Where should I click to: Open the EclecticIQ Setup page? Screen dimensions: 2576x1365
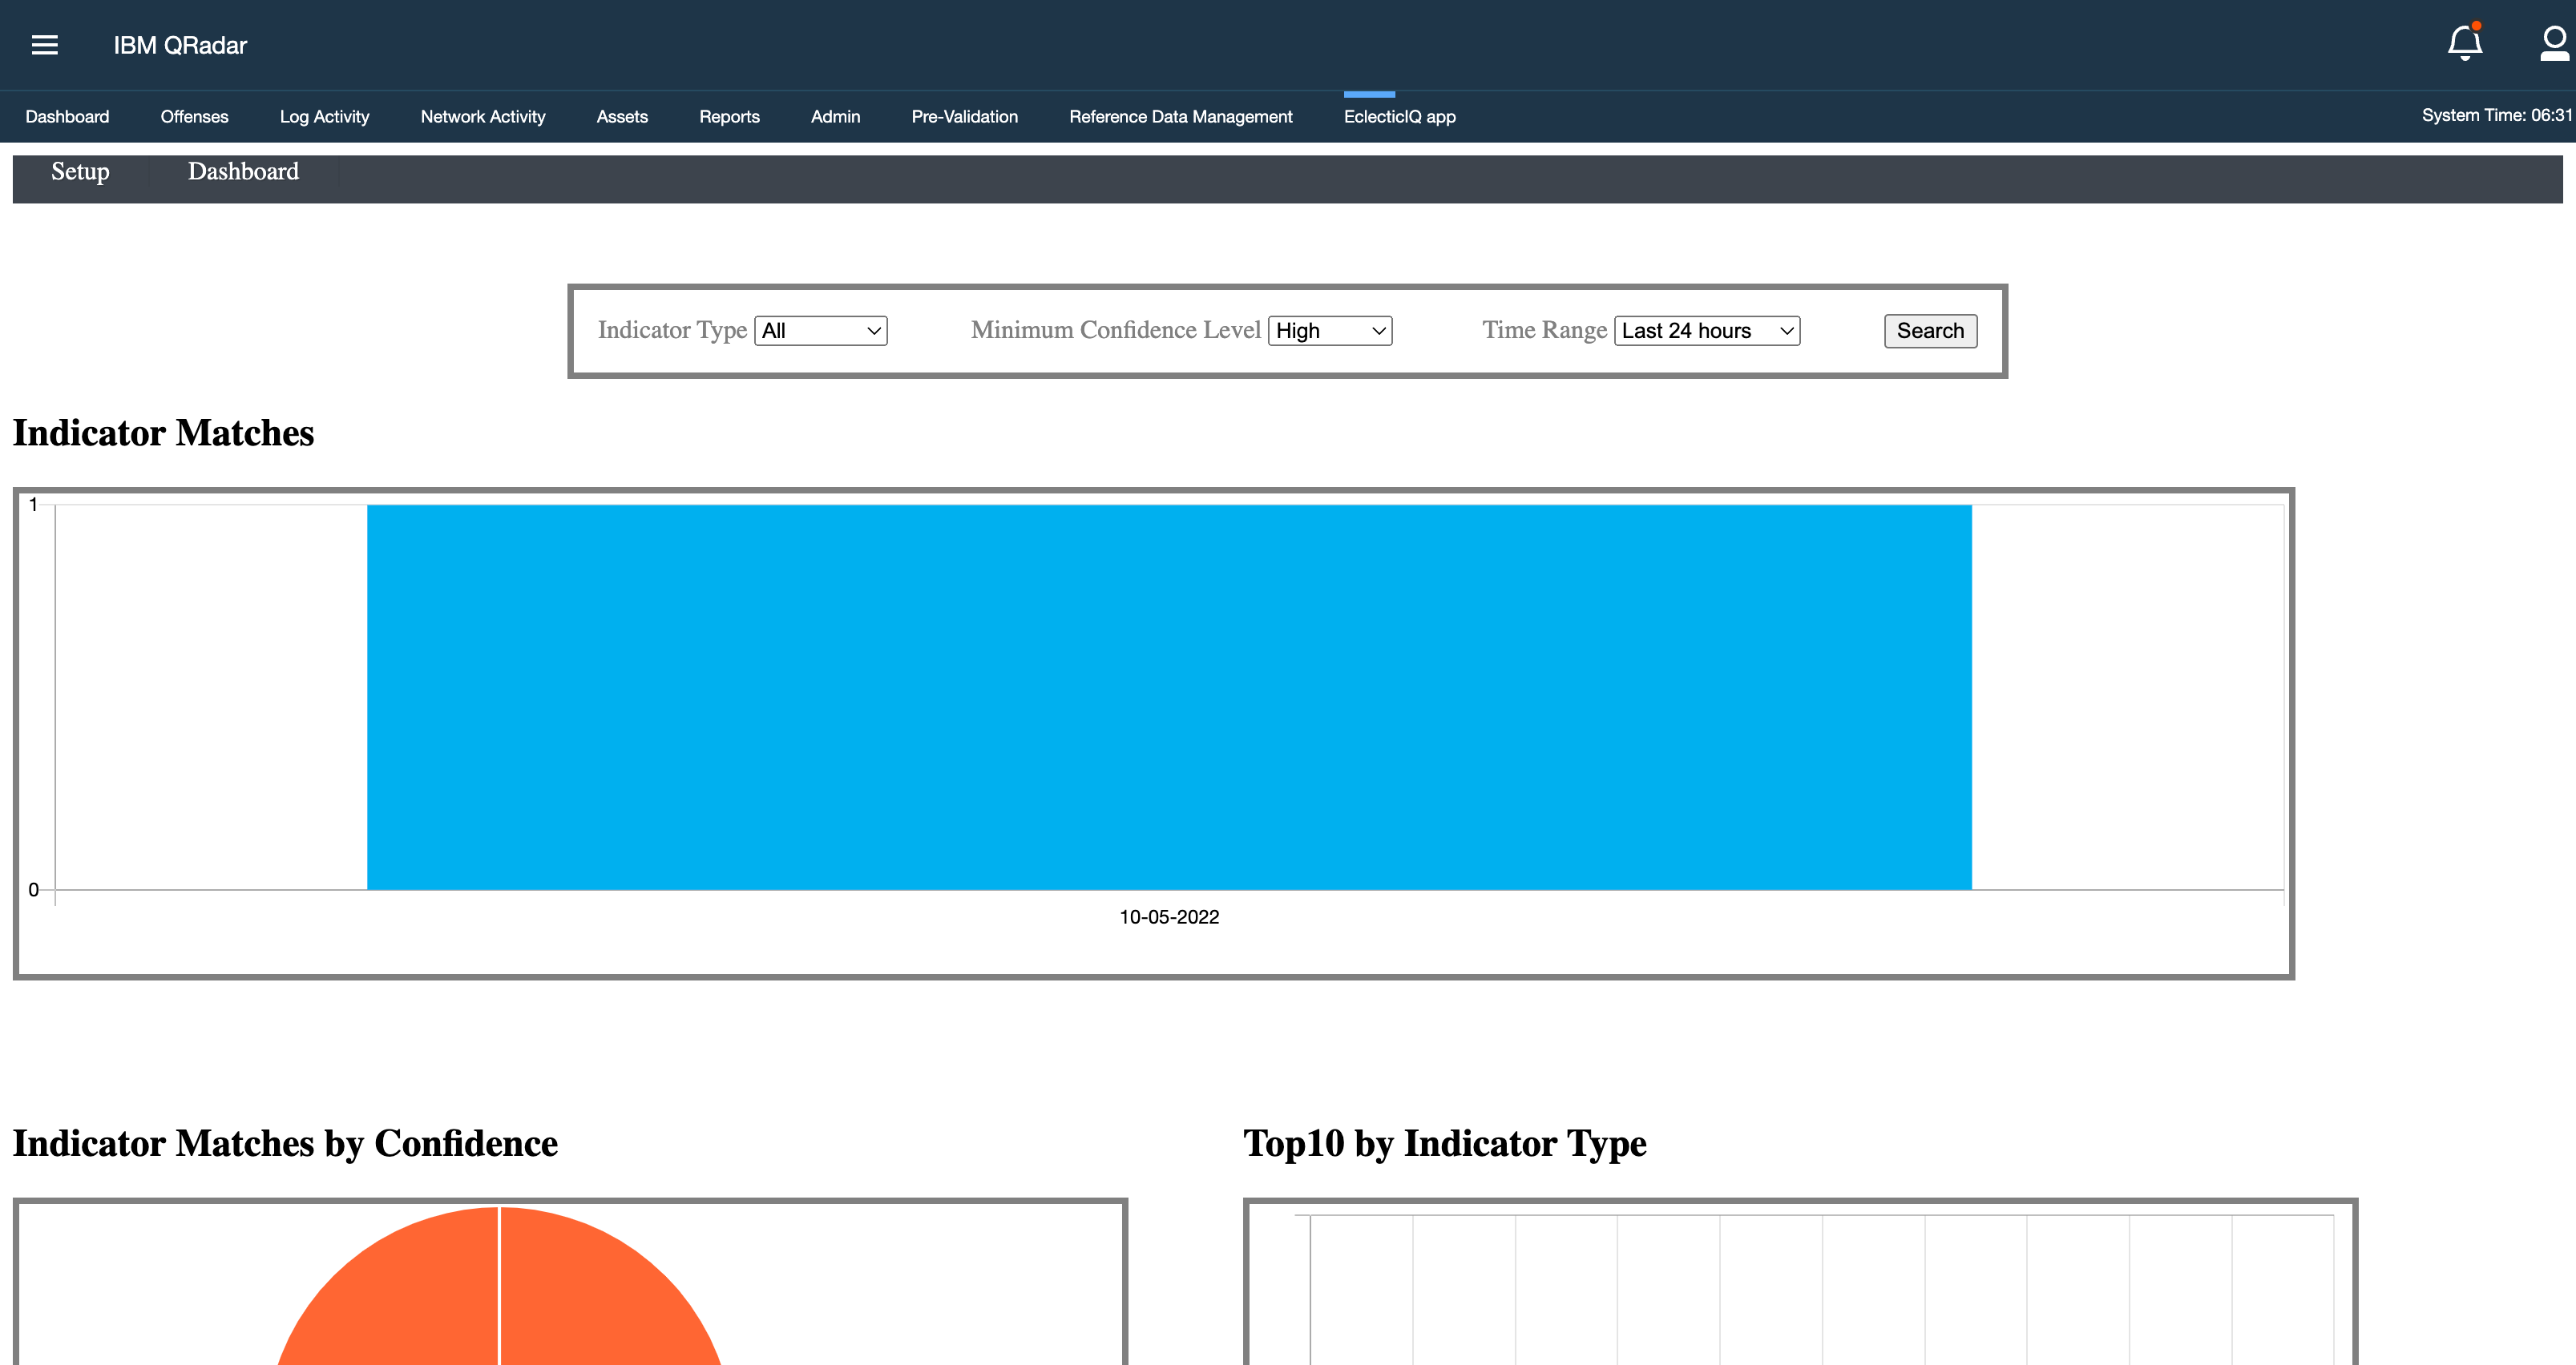pos(80,172)
